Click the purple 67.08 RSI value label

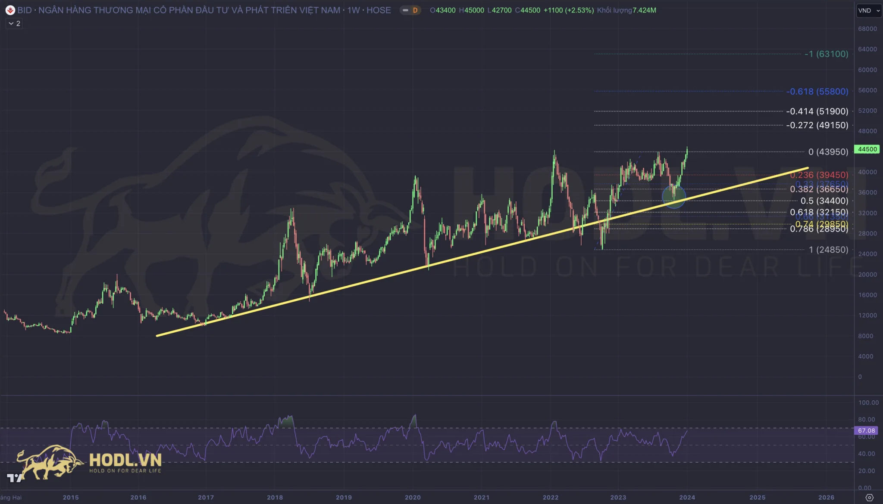coord(866,430)
